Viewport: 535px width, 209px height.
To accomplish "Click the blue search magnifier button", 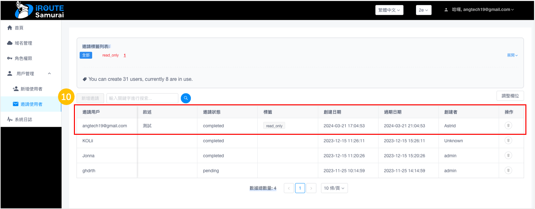I will point(186,98).
